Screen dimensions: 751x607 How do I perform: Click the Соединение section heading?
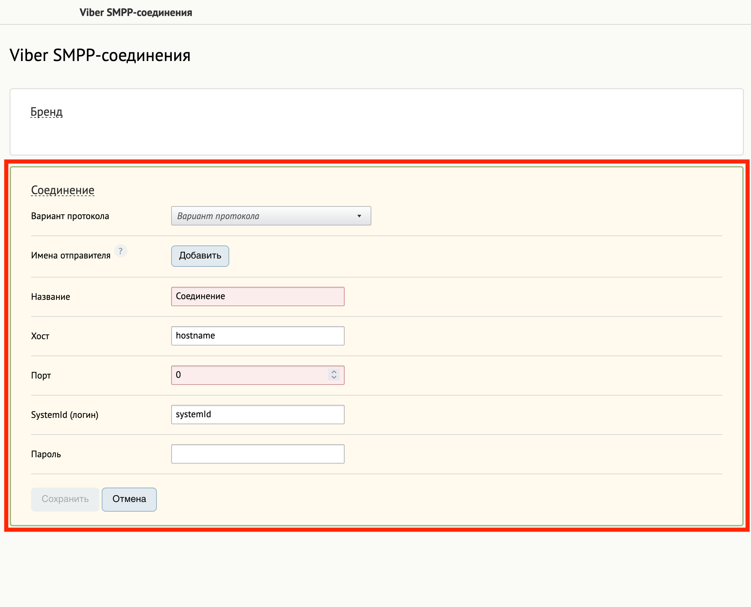coord(63,190)
